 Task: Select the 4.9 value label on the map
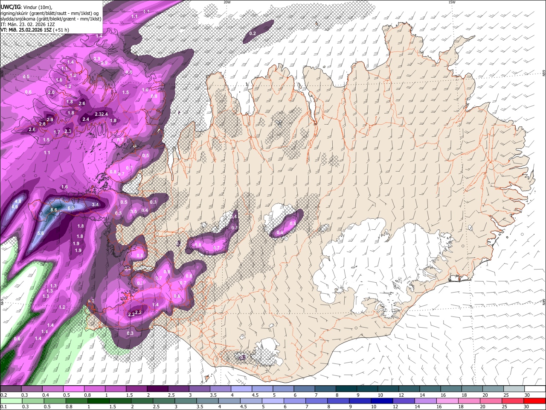pyautogui.click(x=15, y=207)
